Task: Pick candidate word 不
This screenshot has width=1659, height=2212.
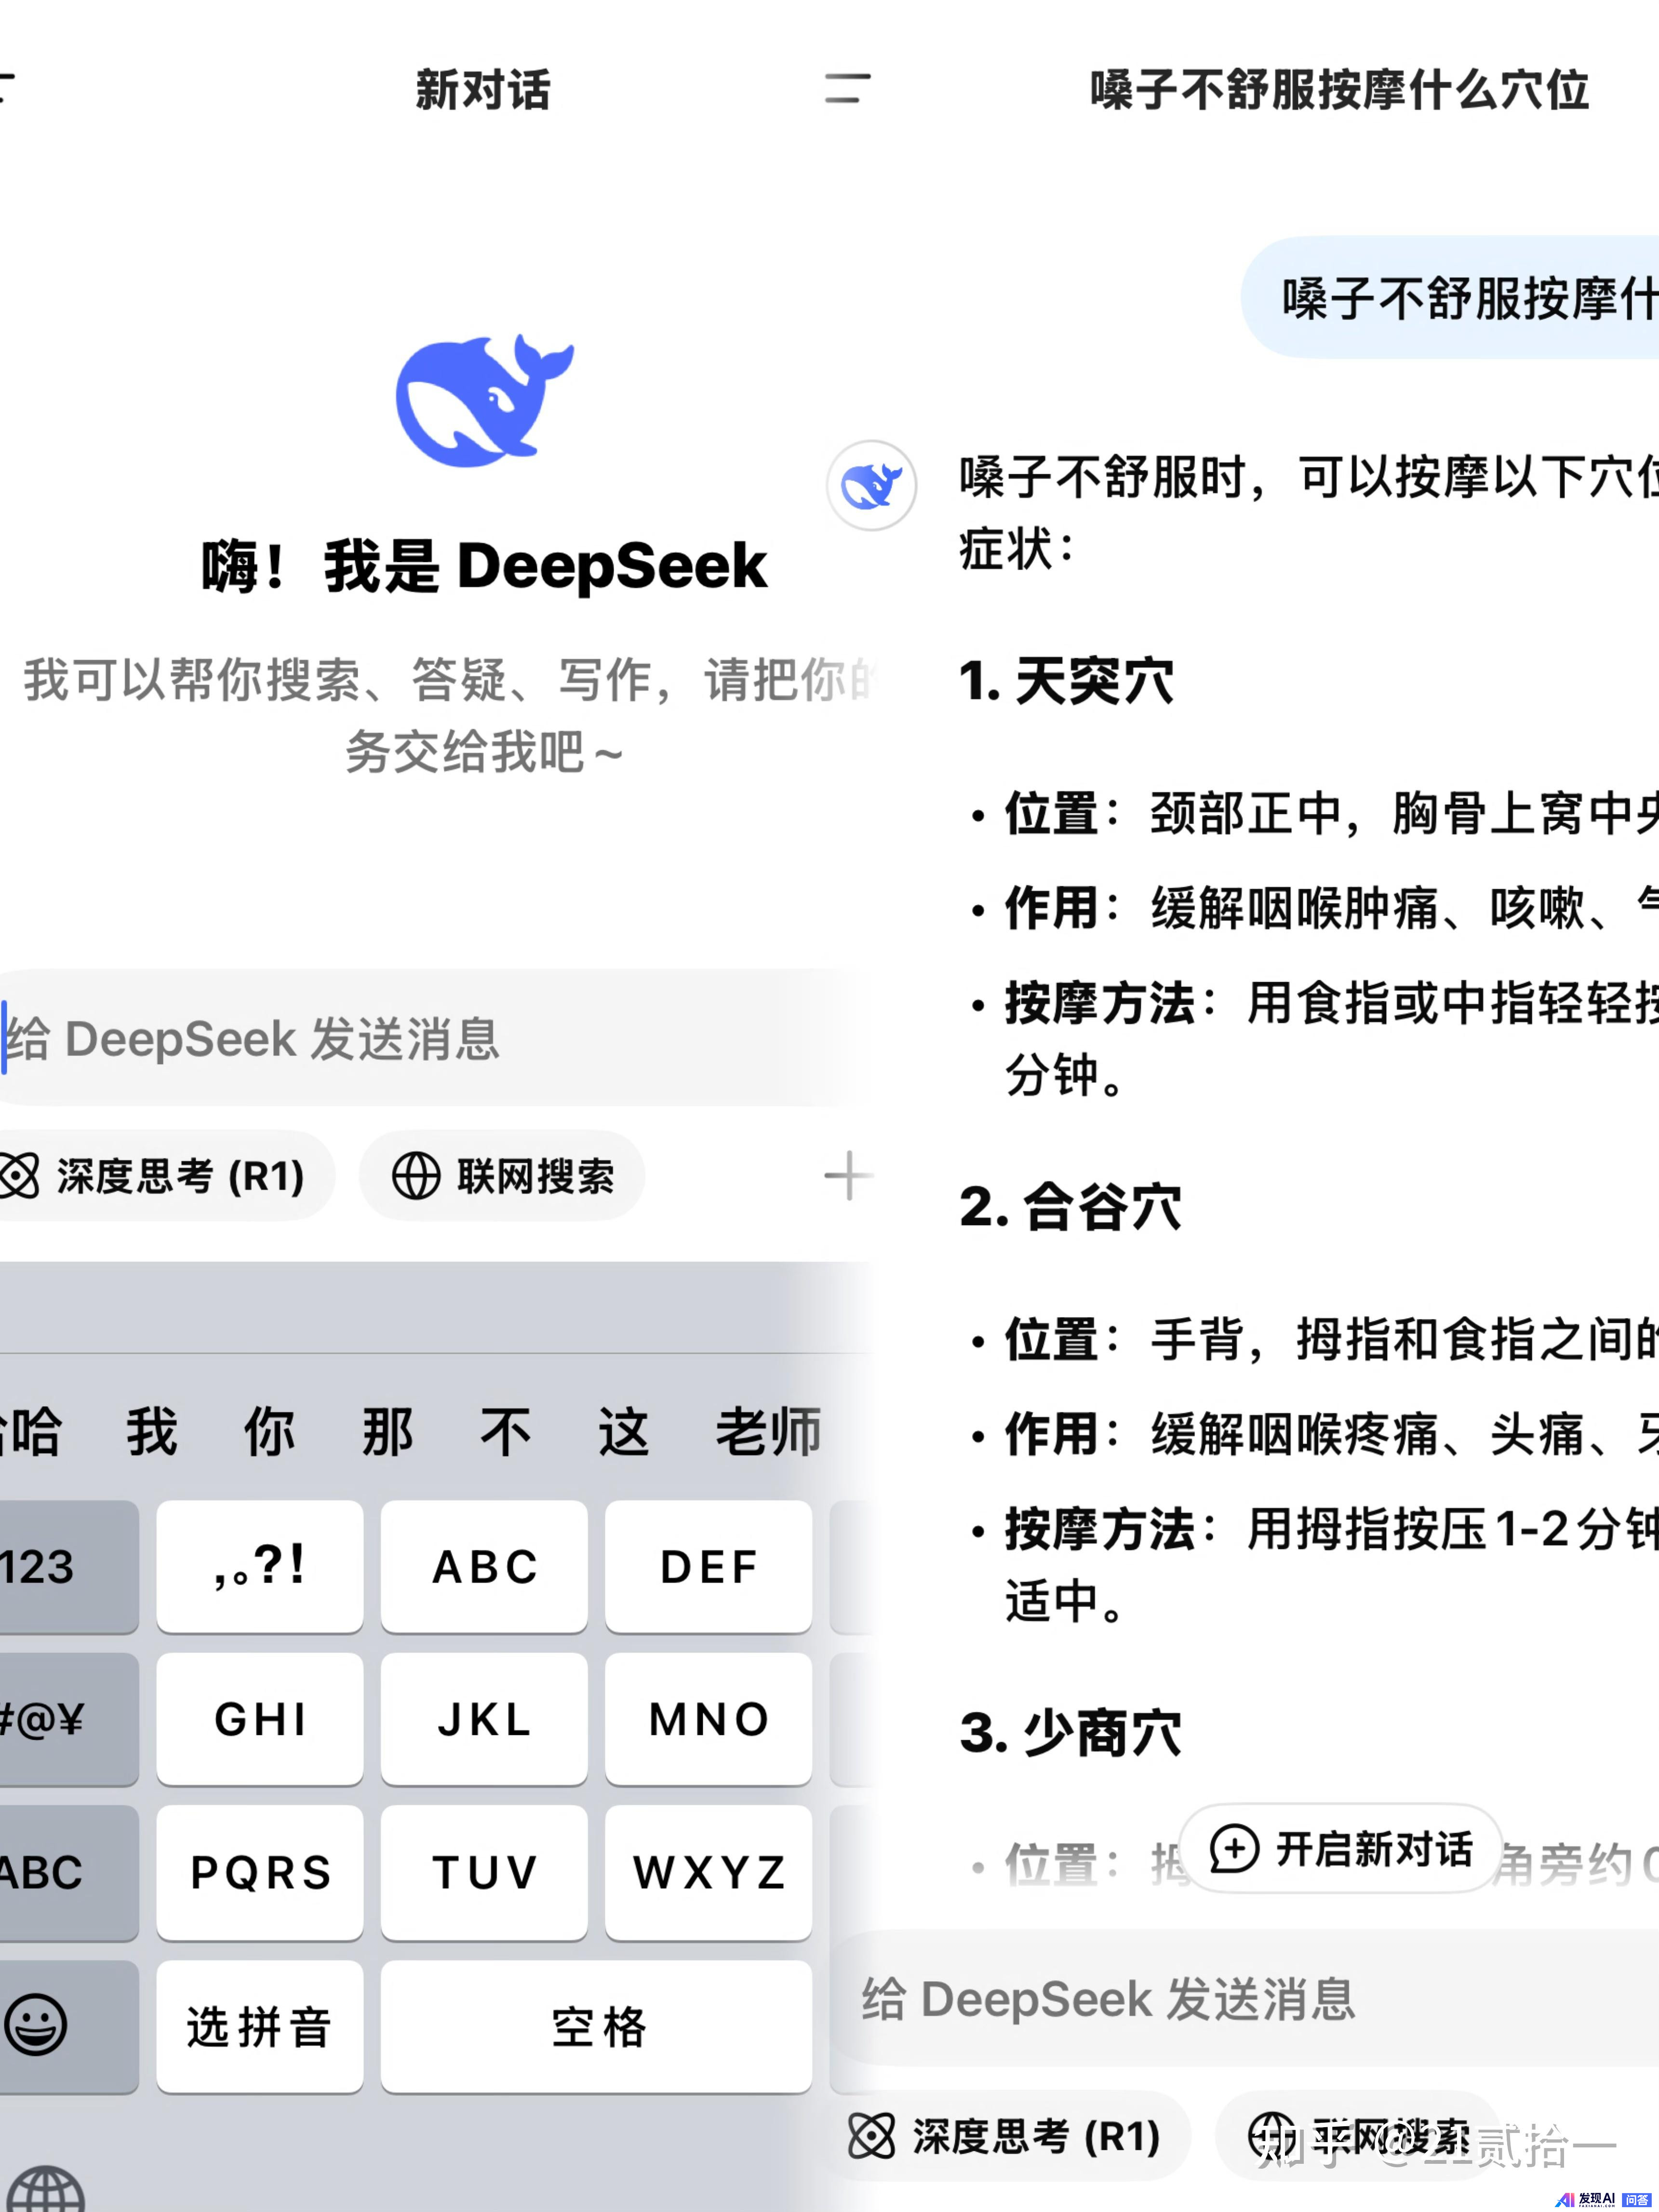Action: (x=506, y=1432)
